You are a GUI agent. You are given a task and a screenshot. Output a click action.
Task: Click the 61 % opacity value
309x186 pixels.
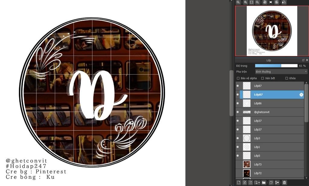click(x=302, y=66)
